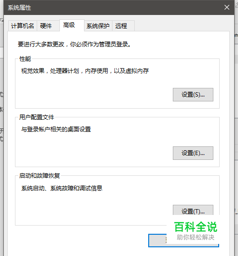Click the 启动和故障恢复 group label
This screenshot has width=238, height=256.
pyautogui.click(x=40, y=176)
